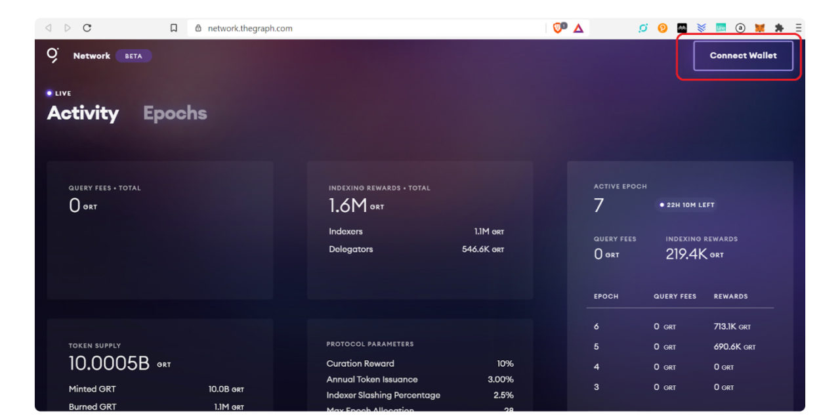Viewport: 840px width, 420px height.
Task: Select the Epoch 6 row
Action: (680, 327)
